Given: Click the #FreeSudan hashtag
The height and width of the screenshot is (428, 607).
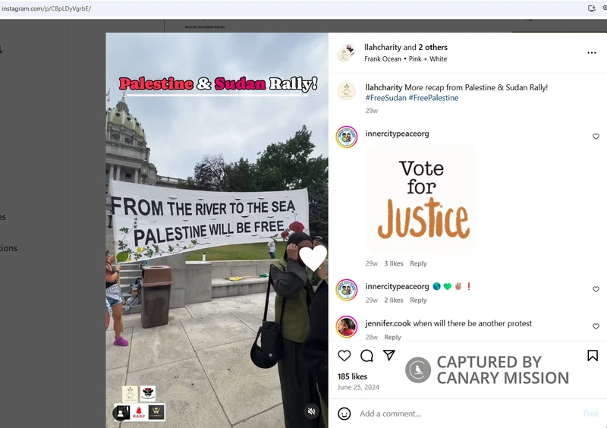Looking at the screenshot, I should (x=385, y=98).
